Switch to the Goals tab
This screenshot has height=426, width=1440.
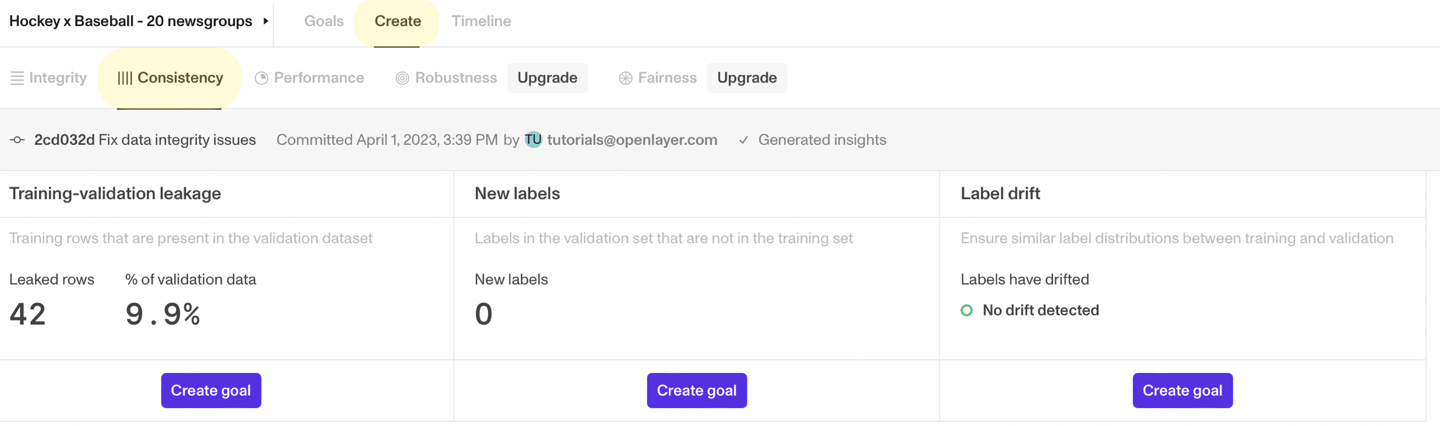click(324, 21)
